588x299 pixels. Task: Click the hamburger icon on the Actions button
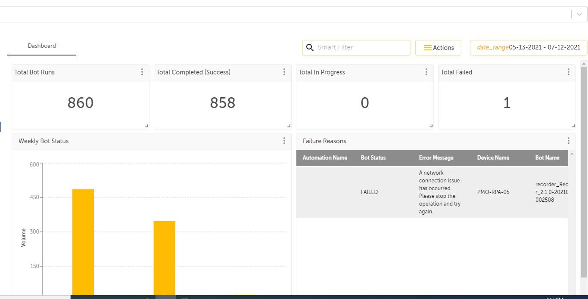428,48
